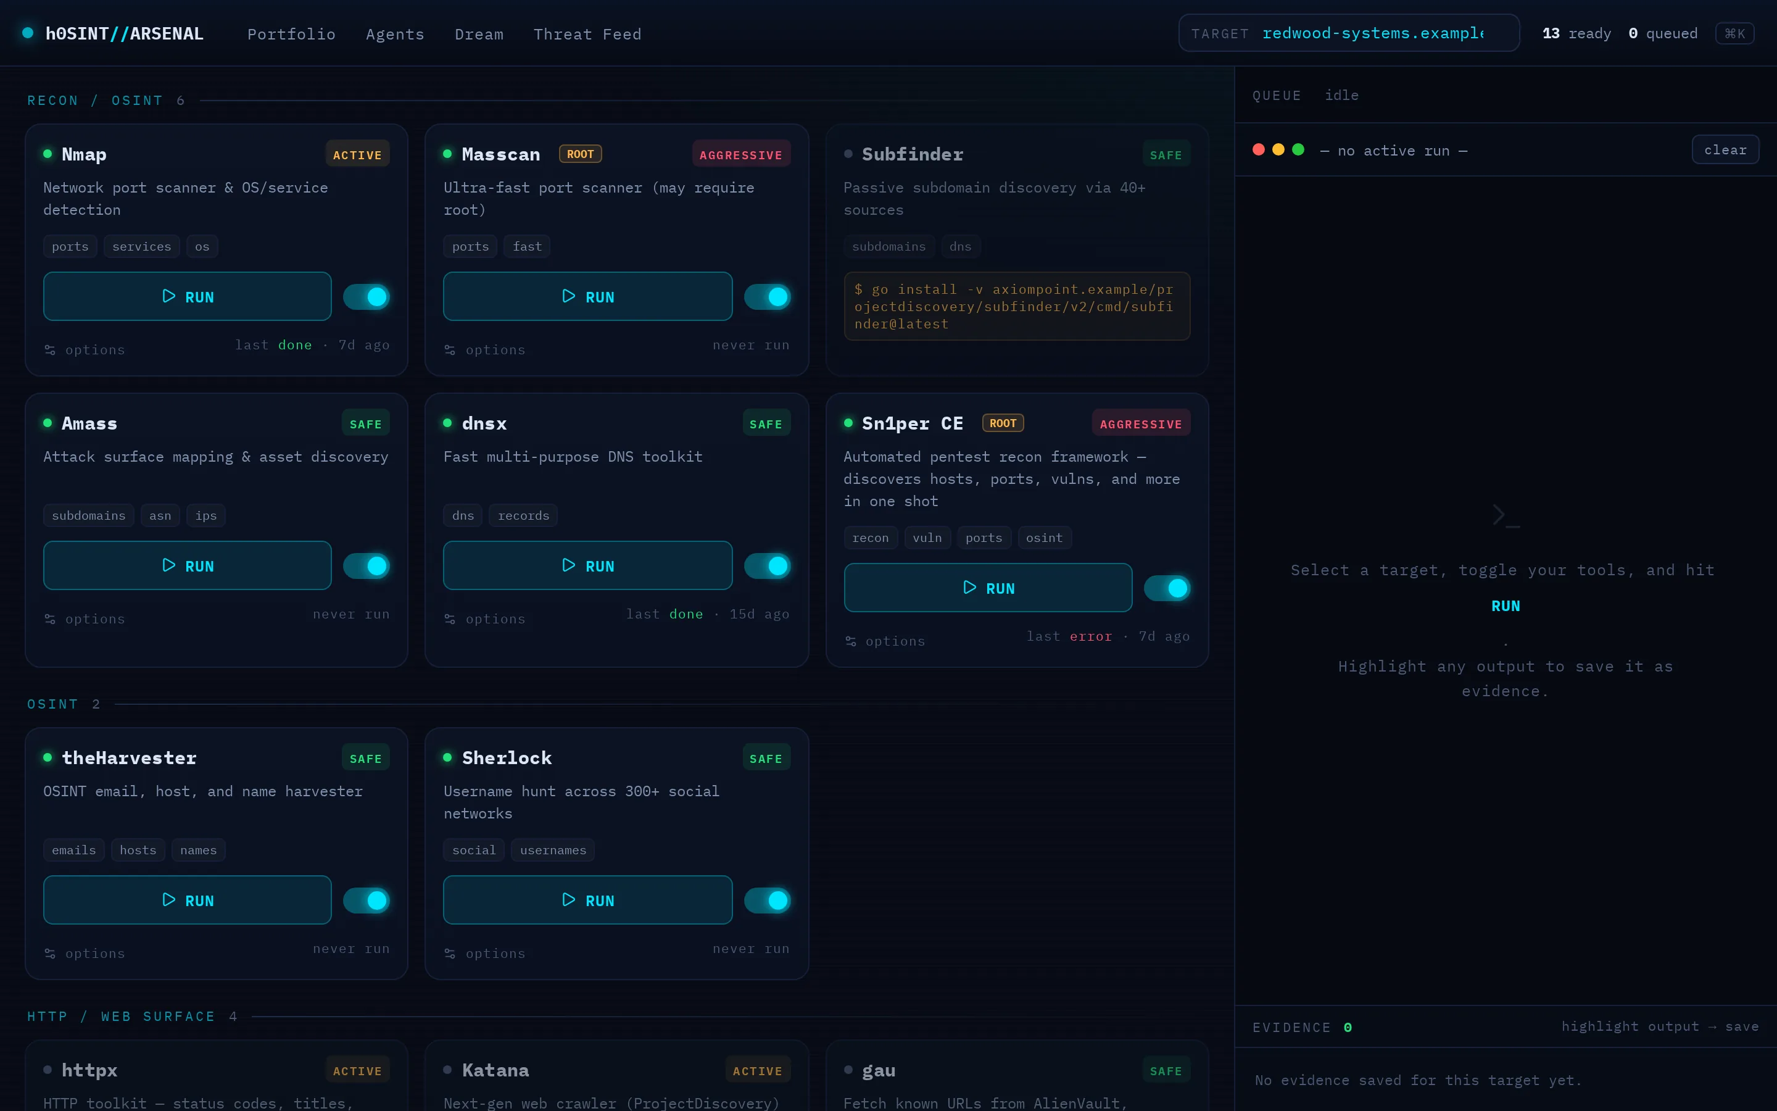Open the Katana tool card

[617, 1076]
